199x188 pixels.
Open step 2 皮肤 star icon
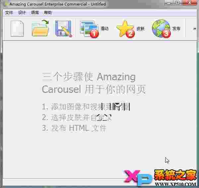(125, 29)
